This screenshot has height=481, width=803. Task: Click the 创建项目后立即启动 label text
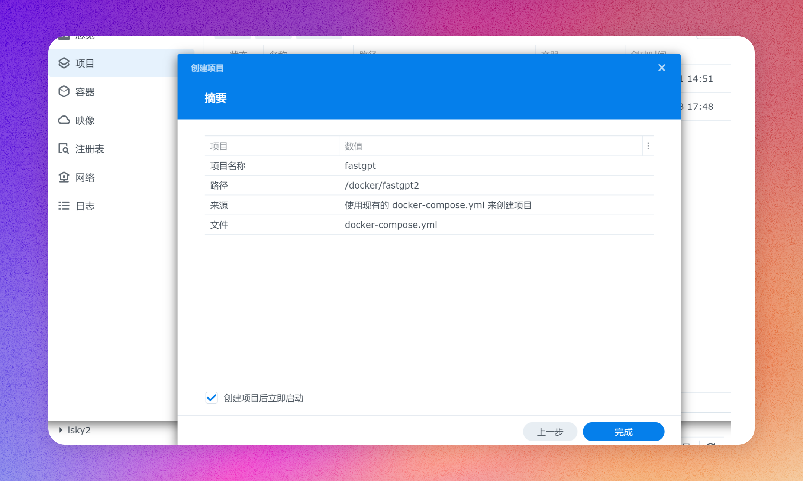coord(264,398)
